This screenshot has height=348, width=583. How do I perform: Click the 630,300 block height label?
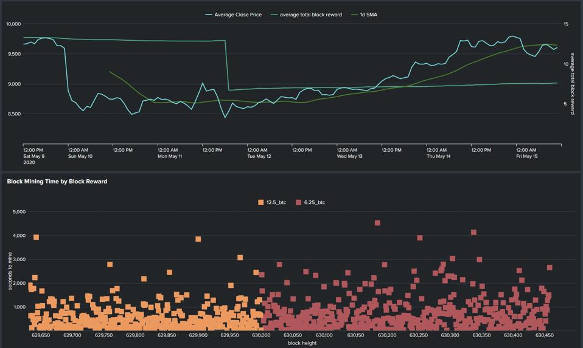(x=450, y=335)
